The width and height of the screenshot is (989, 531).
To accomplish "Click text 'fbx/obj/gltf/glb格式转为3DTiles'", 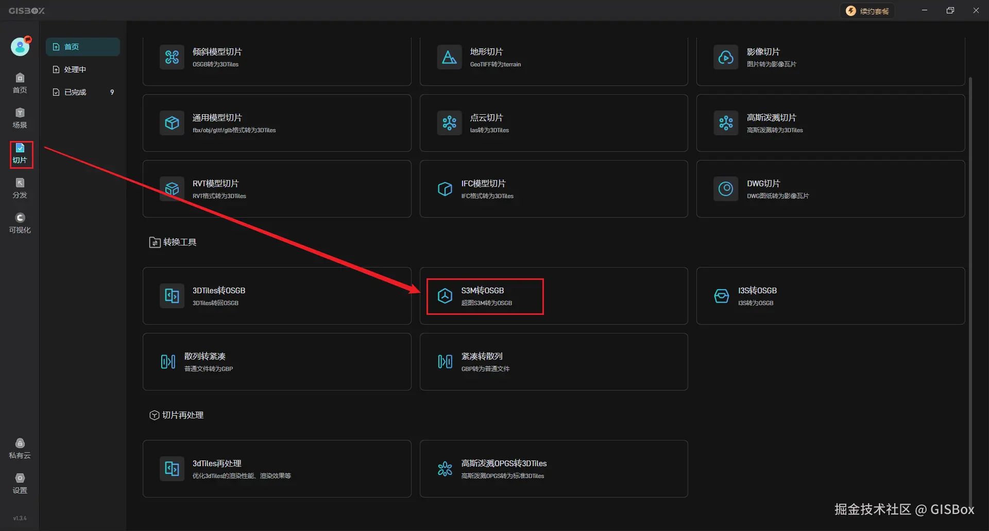I will pos(234,130).
